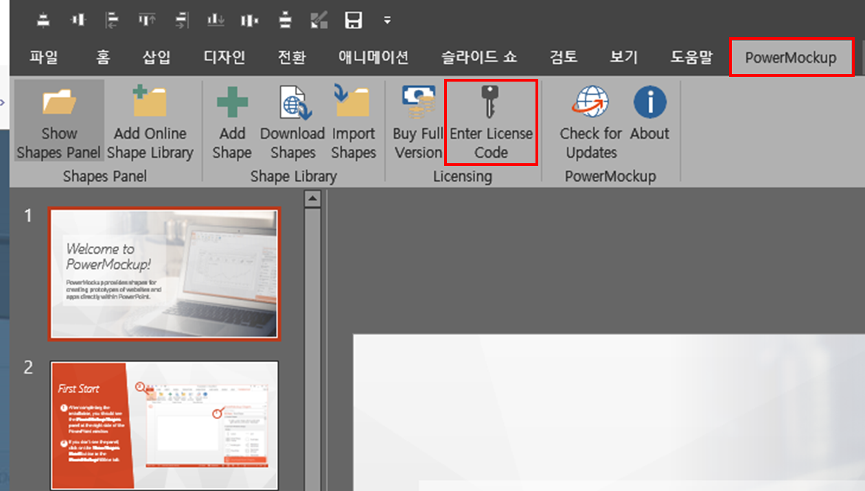This screenshot has height=491, width=865.
Task: Click the slide panel scroll up arrow
Action: point(312,200)
